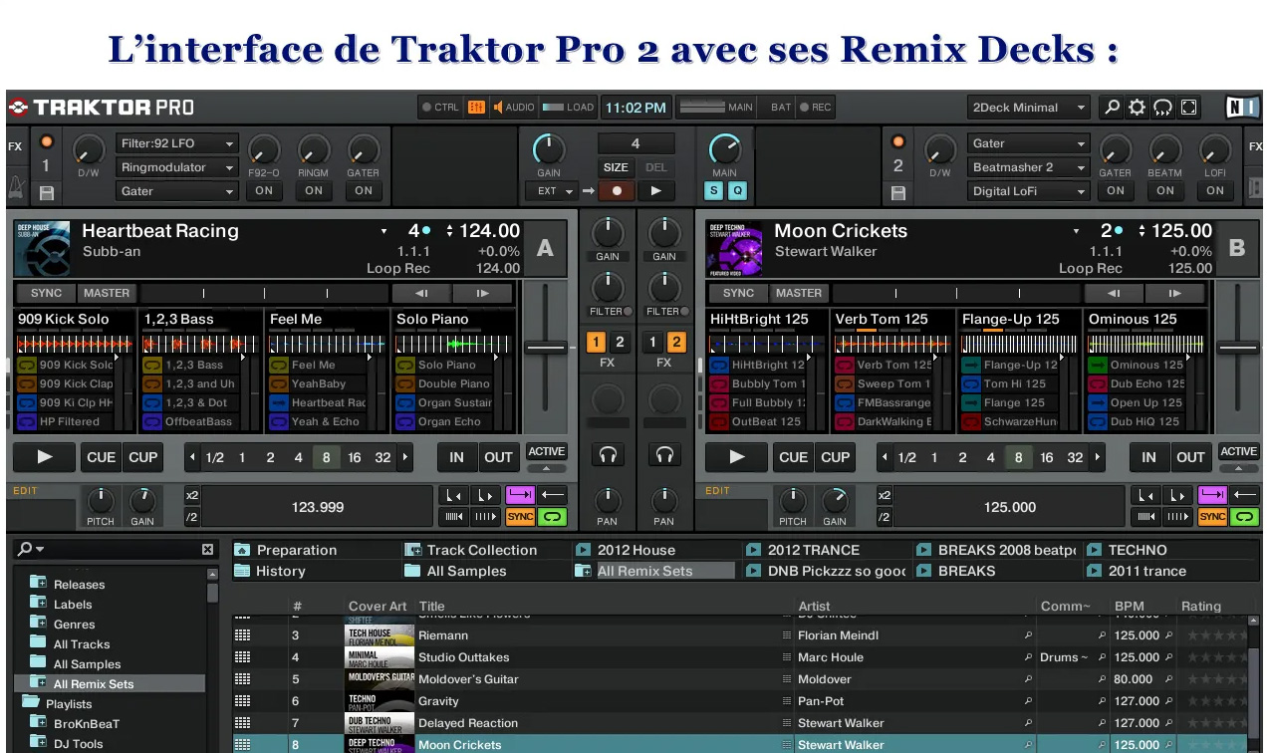This screenshot has width=1270, height=753.
Task: Click the headphones cruise icon in header
Action: tap(1162, 108)
